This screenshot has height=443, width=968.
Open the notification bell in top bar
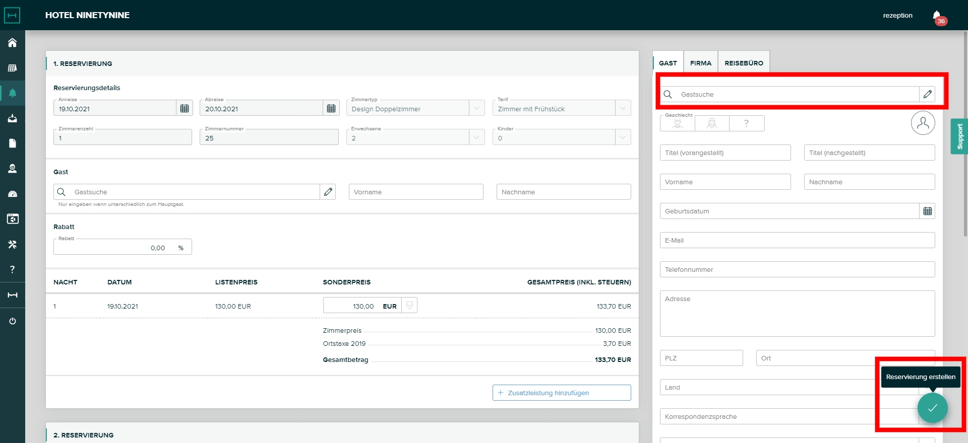coord(936,15)
